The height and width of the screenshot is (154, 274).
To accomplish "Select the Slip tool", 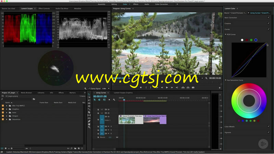I will [x=89, y=115].
